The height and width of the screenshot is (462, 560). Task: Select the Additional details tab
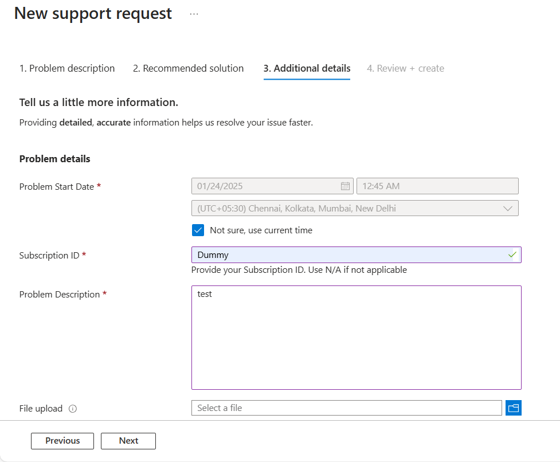[307, 68]
